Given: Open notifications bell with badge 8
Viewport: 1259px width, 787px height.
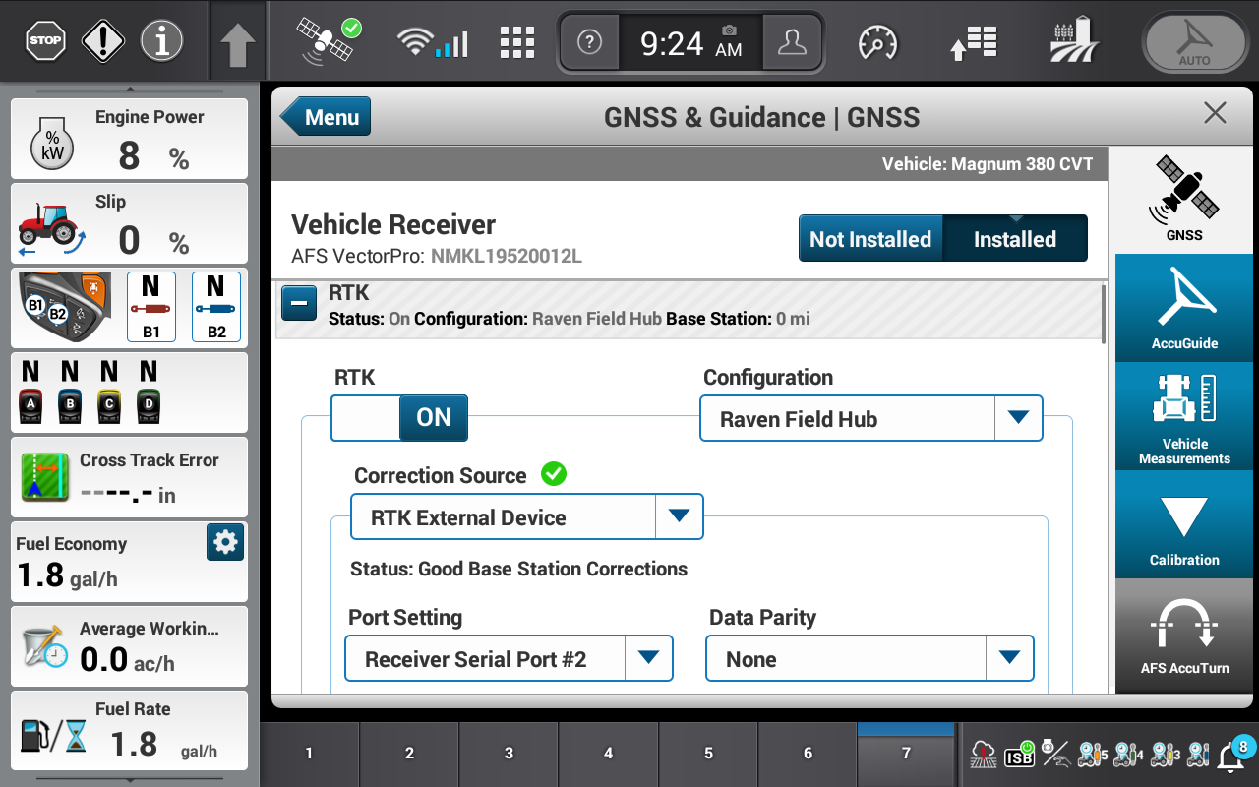Looking at the screenshot, I should coord(1234,753).
